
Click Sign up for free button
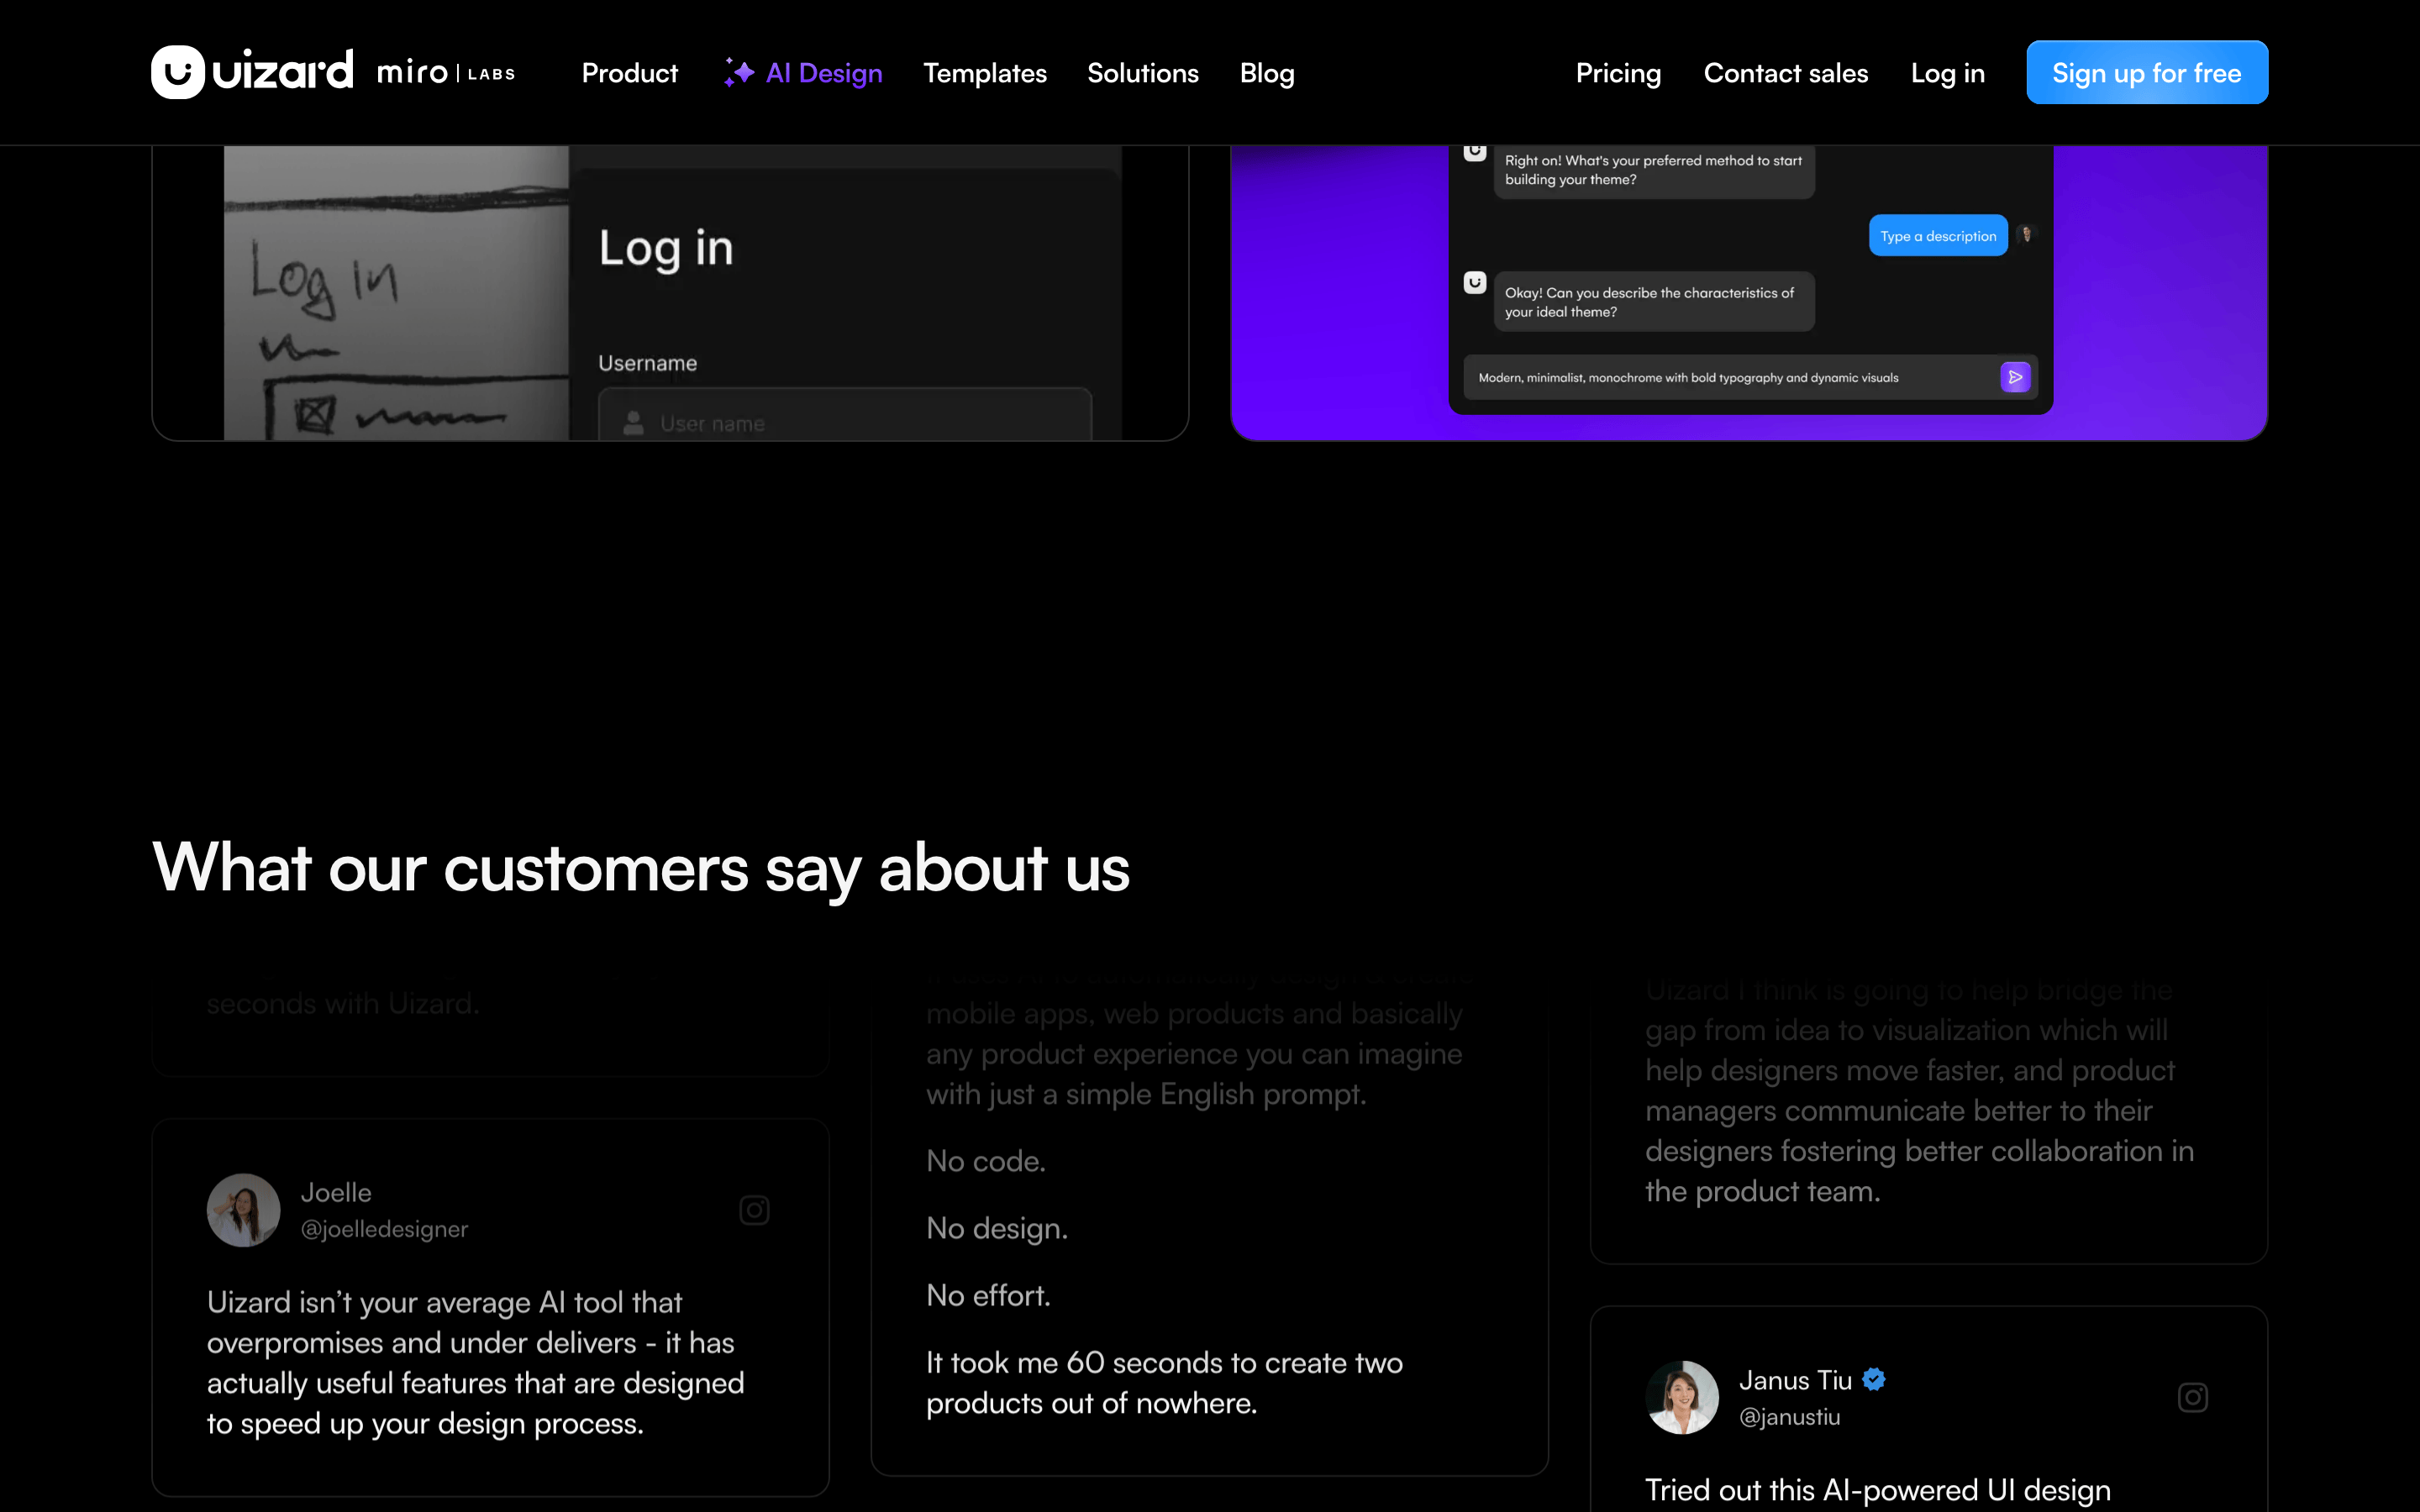pyautogui.click(x=2147, y=72)
